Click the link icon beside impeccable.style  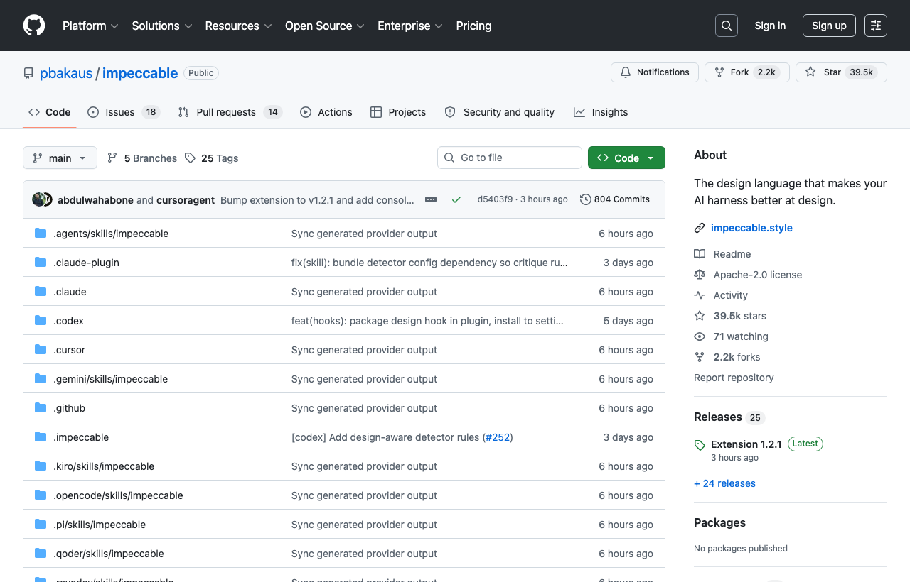(x=700, y=228)
